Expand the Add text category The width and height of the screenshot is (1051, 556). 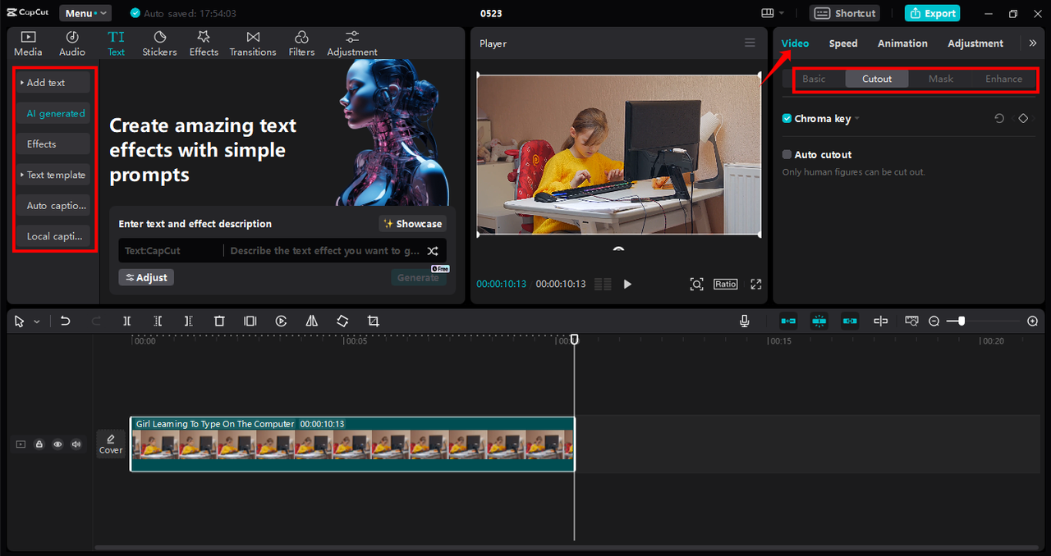[x=53, y=83]
